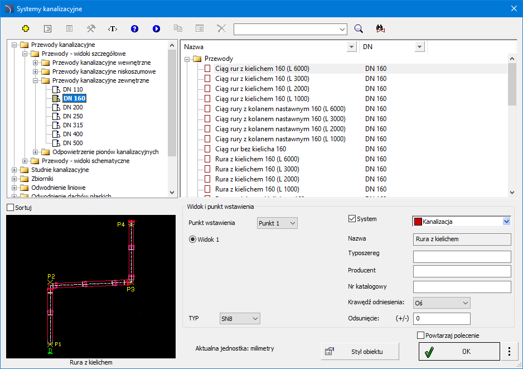Confirm with the OK button
Screen dimensions: 523x369
pos(459,352)
